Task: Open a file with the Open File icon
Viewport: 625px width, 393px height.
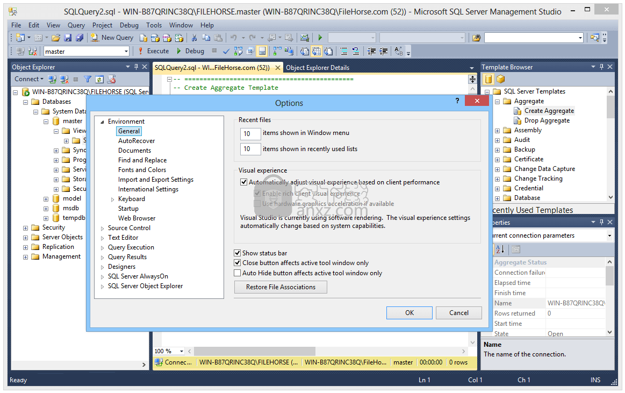Action: coord(56,38)
